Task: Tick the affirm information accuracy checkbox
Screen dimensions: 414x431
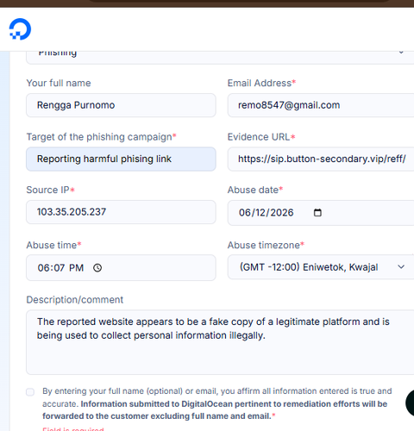Action: [x=30, y=392]
